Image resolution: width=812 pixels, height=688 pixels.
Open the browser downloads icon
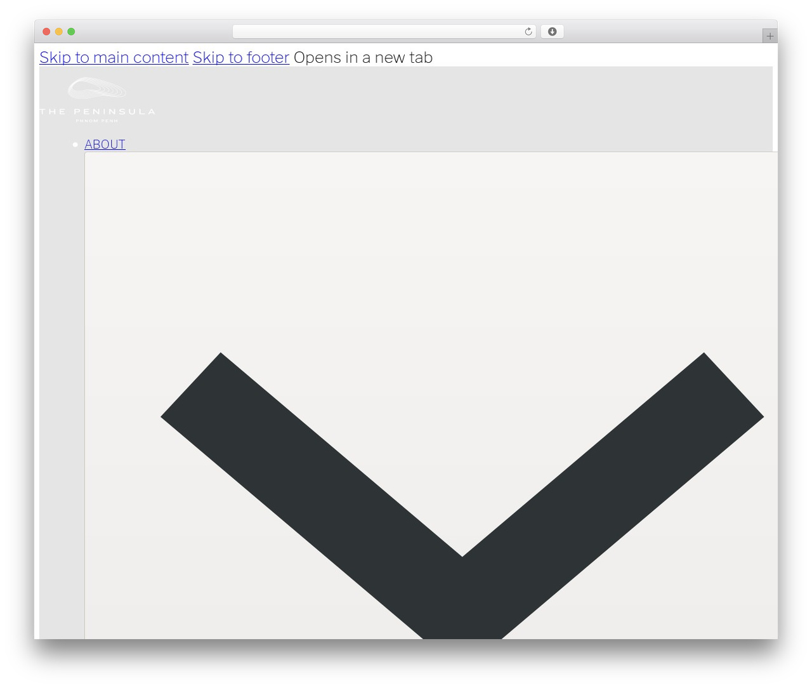[x=552, y=32]
